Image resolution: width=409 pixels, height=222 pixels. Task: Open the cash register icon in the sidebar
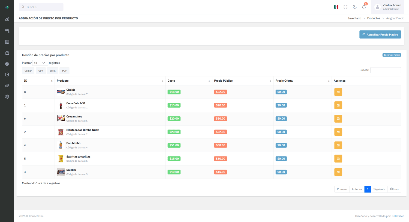click(7, 19)
